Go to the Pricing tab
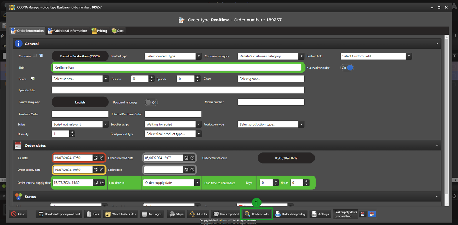Viewport: 458px width, 225px height. (99, 31)
